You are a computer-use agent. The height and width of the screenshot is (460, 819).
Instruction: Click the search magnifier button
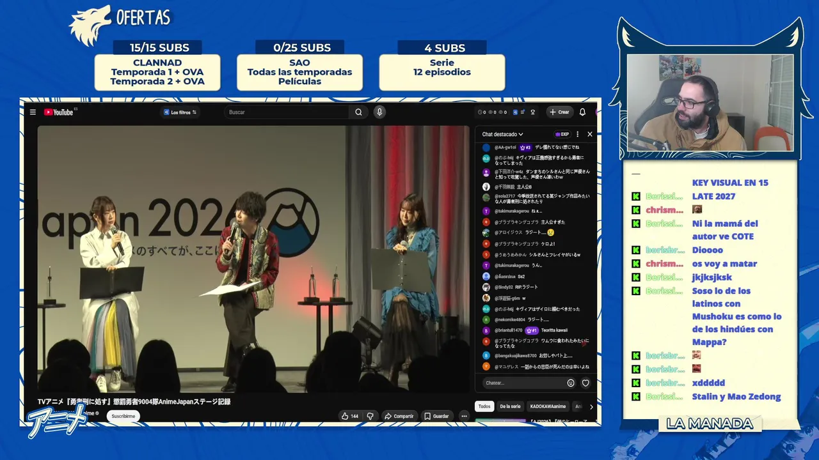tap(358, 112)
